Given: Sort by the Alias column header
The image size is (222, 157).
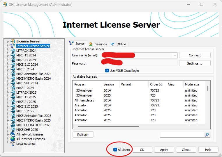Looking at the screenshot, I should tap(175, 84).
